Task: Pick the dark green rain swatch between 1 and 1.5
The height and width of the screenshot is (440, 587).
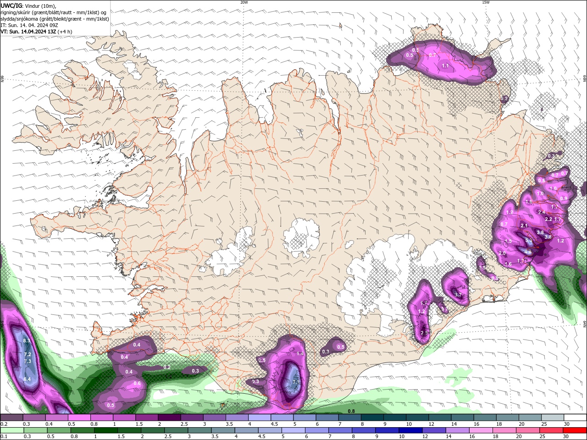Action: tap(106, 430)
